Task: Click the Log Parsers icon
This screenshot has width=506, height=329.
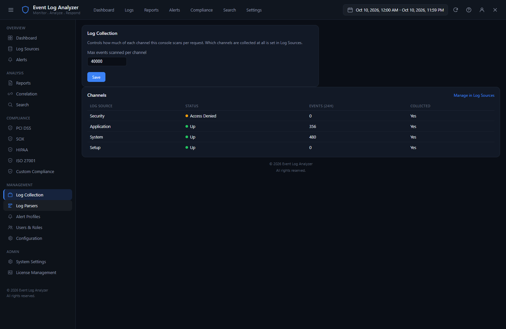Action: 10,206
